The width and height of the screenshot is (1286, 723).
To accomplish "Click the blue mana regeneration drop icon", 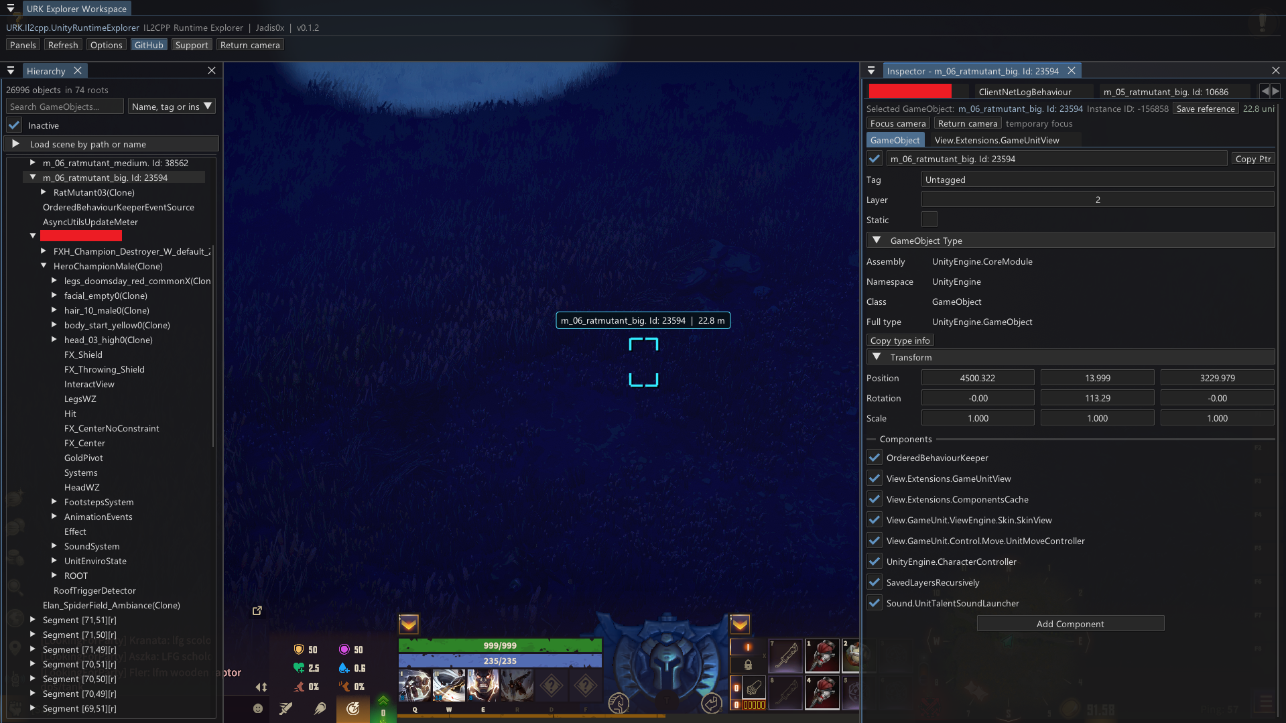I will click(x=344, y=668).
